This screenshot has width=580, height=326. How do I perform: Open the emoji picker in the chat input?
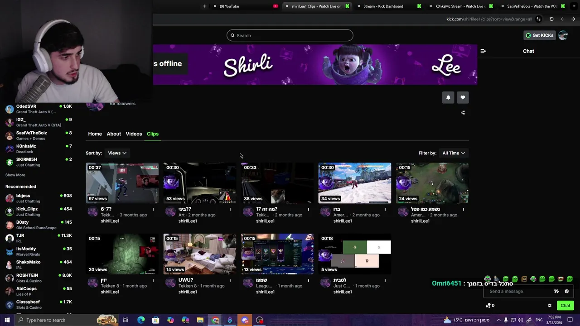[x=567, y=292]
